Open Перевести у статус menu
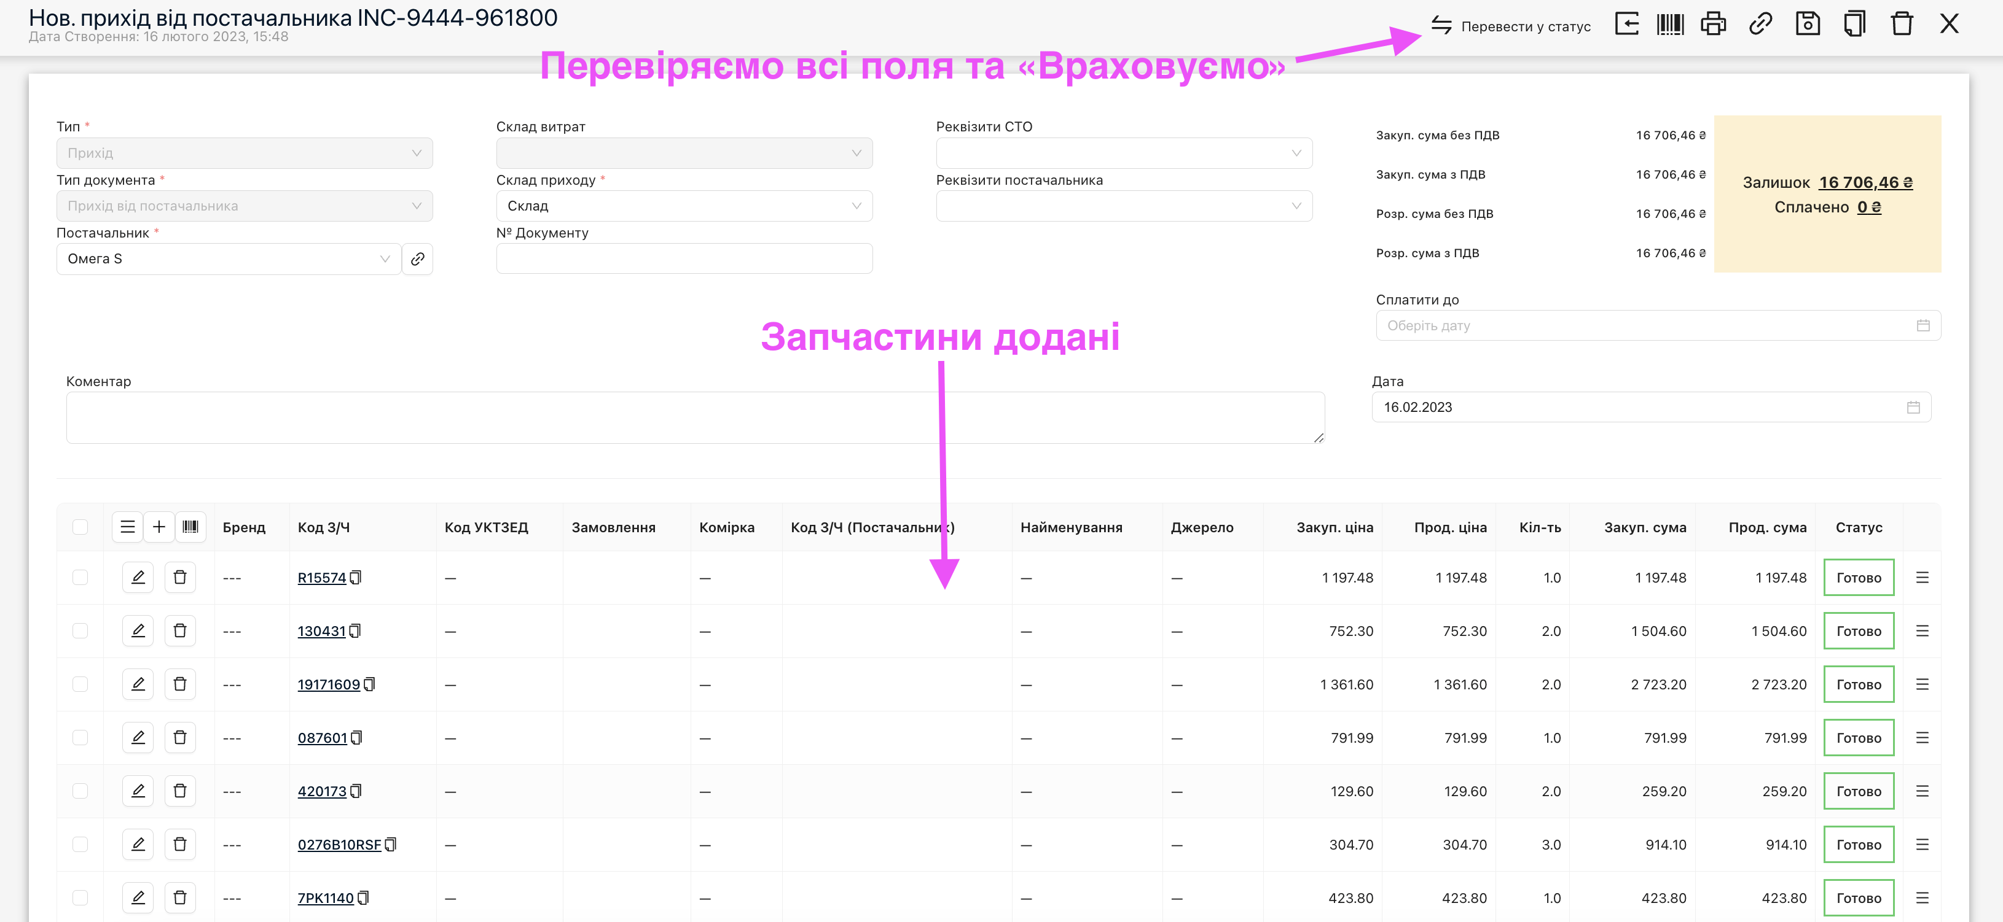This screenshot has width=2003, height=922. [1511, 26]
